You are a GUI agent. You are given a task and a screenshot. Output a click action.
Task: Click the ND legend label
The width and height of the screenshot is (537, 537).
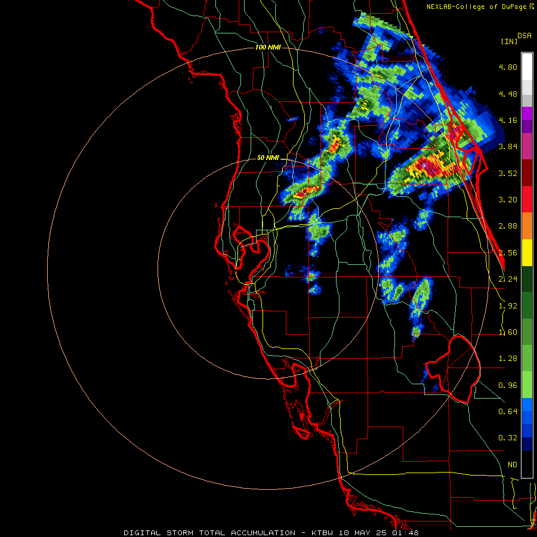(513, 465)
